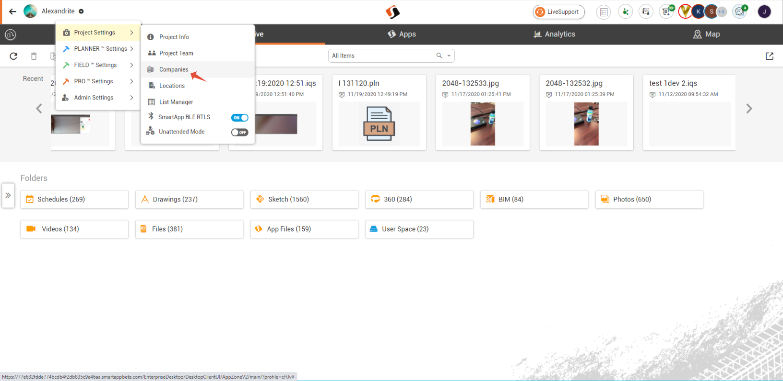
Task: Click the K user avatar
Action: (x=699, y=11)
